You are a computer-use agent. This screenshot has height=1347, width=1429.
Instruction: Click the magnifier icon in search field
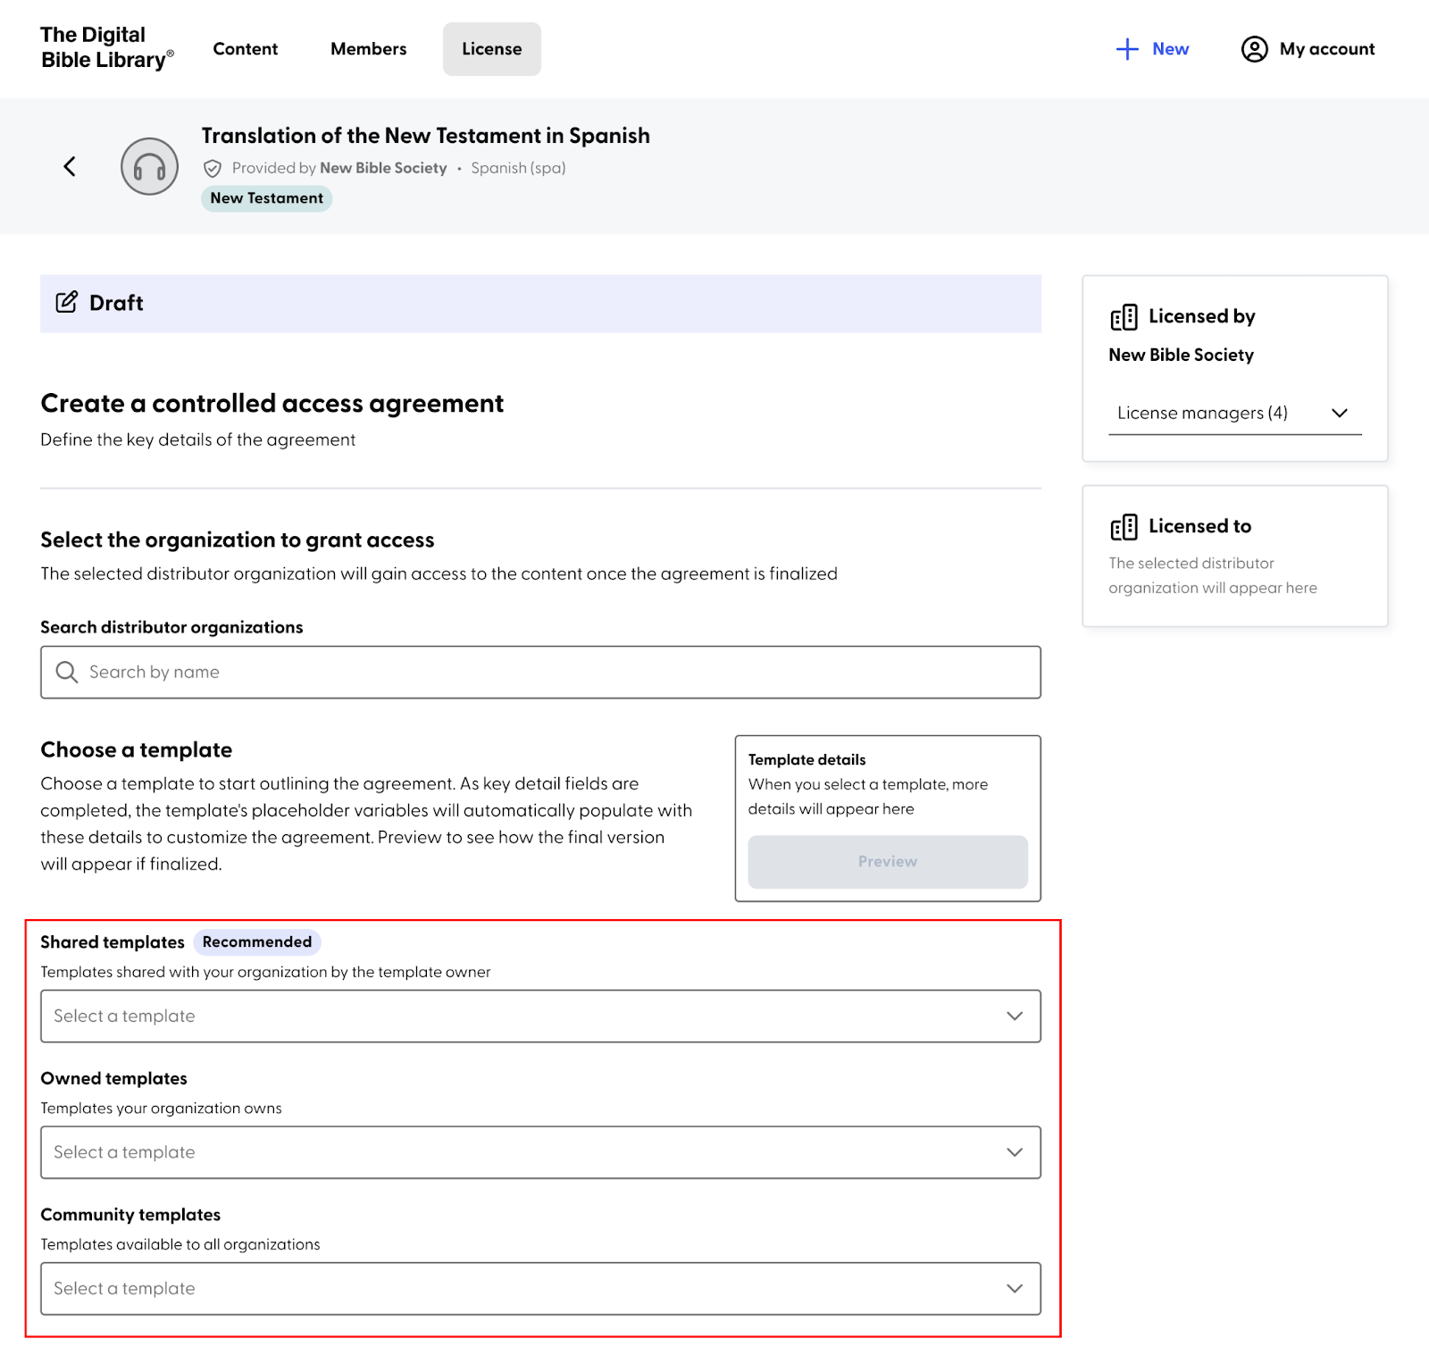point(67,672)
